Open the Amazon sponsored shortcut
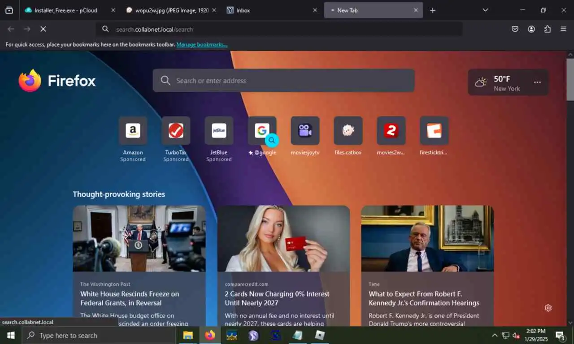The width and height of the screenshot is (574, 344). point(133,131)
